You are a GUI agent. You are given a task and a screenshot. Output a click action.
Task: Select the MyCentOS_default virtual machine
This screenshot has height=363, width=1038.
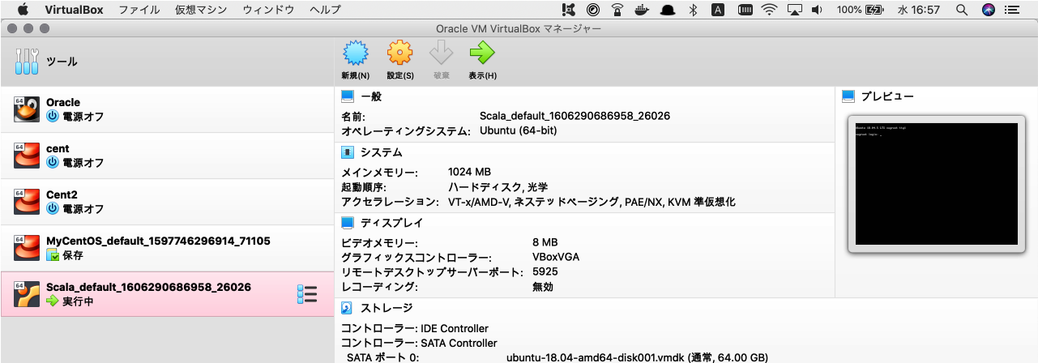[x=167, y=248]
